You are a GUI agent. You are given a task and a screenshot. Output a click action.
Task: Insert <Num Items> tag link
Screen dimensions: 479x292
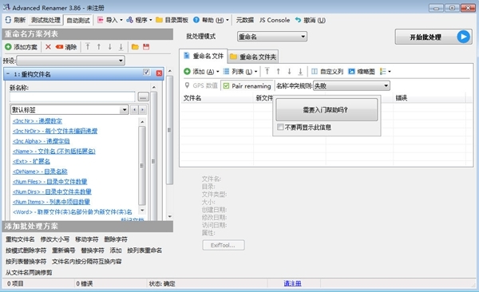click(51, 202)
